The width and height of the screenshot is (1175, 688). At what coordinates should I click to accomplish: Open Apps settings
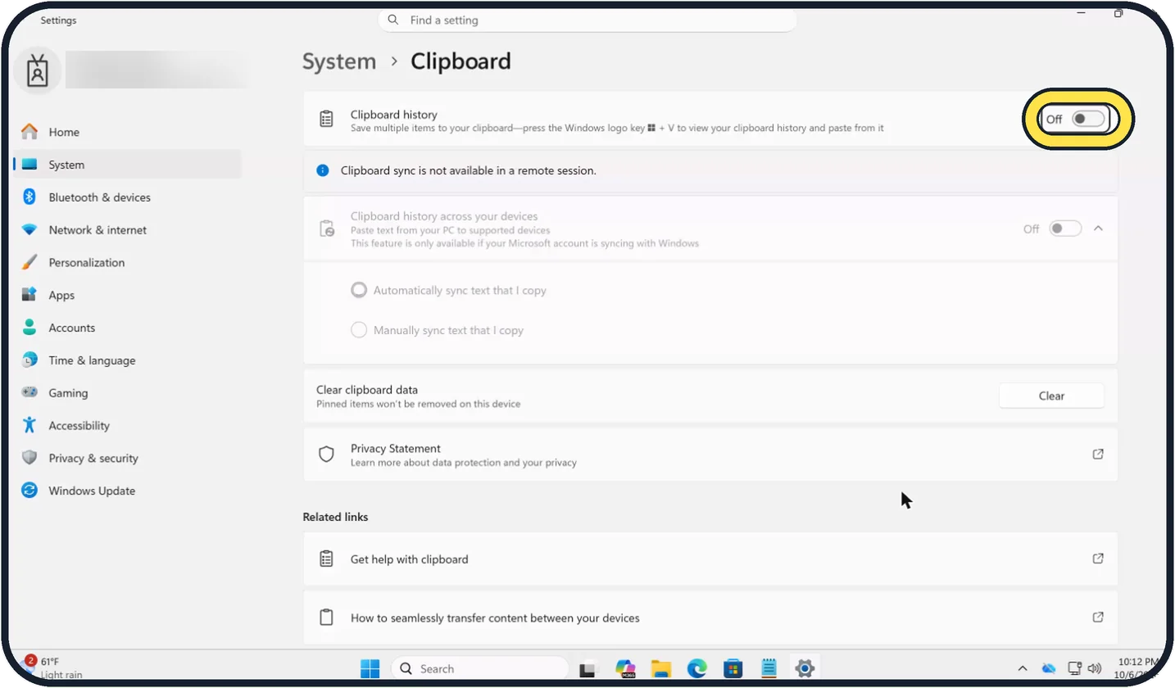127,295
